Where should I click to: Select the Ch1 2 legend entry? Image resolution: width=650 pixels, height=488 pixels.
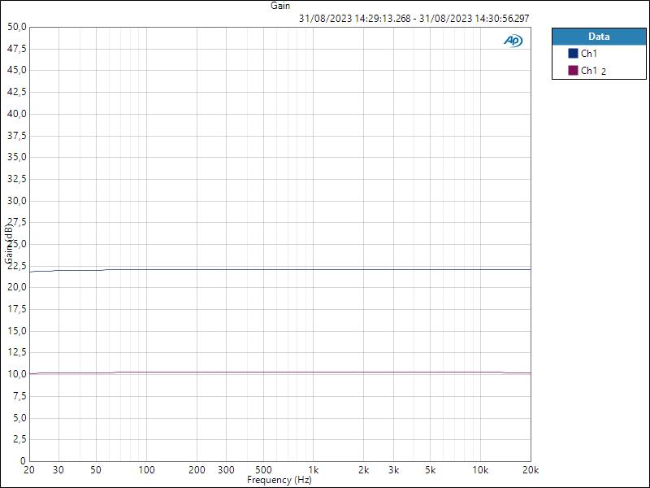599,70
